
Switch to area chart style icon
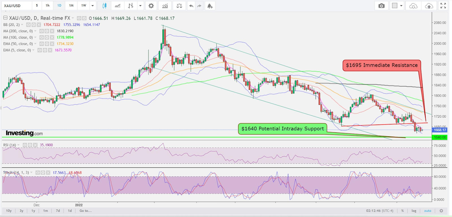click(118, 6)
